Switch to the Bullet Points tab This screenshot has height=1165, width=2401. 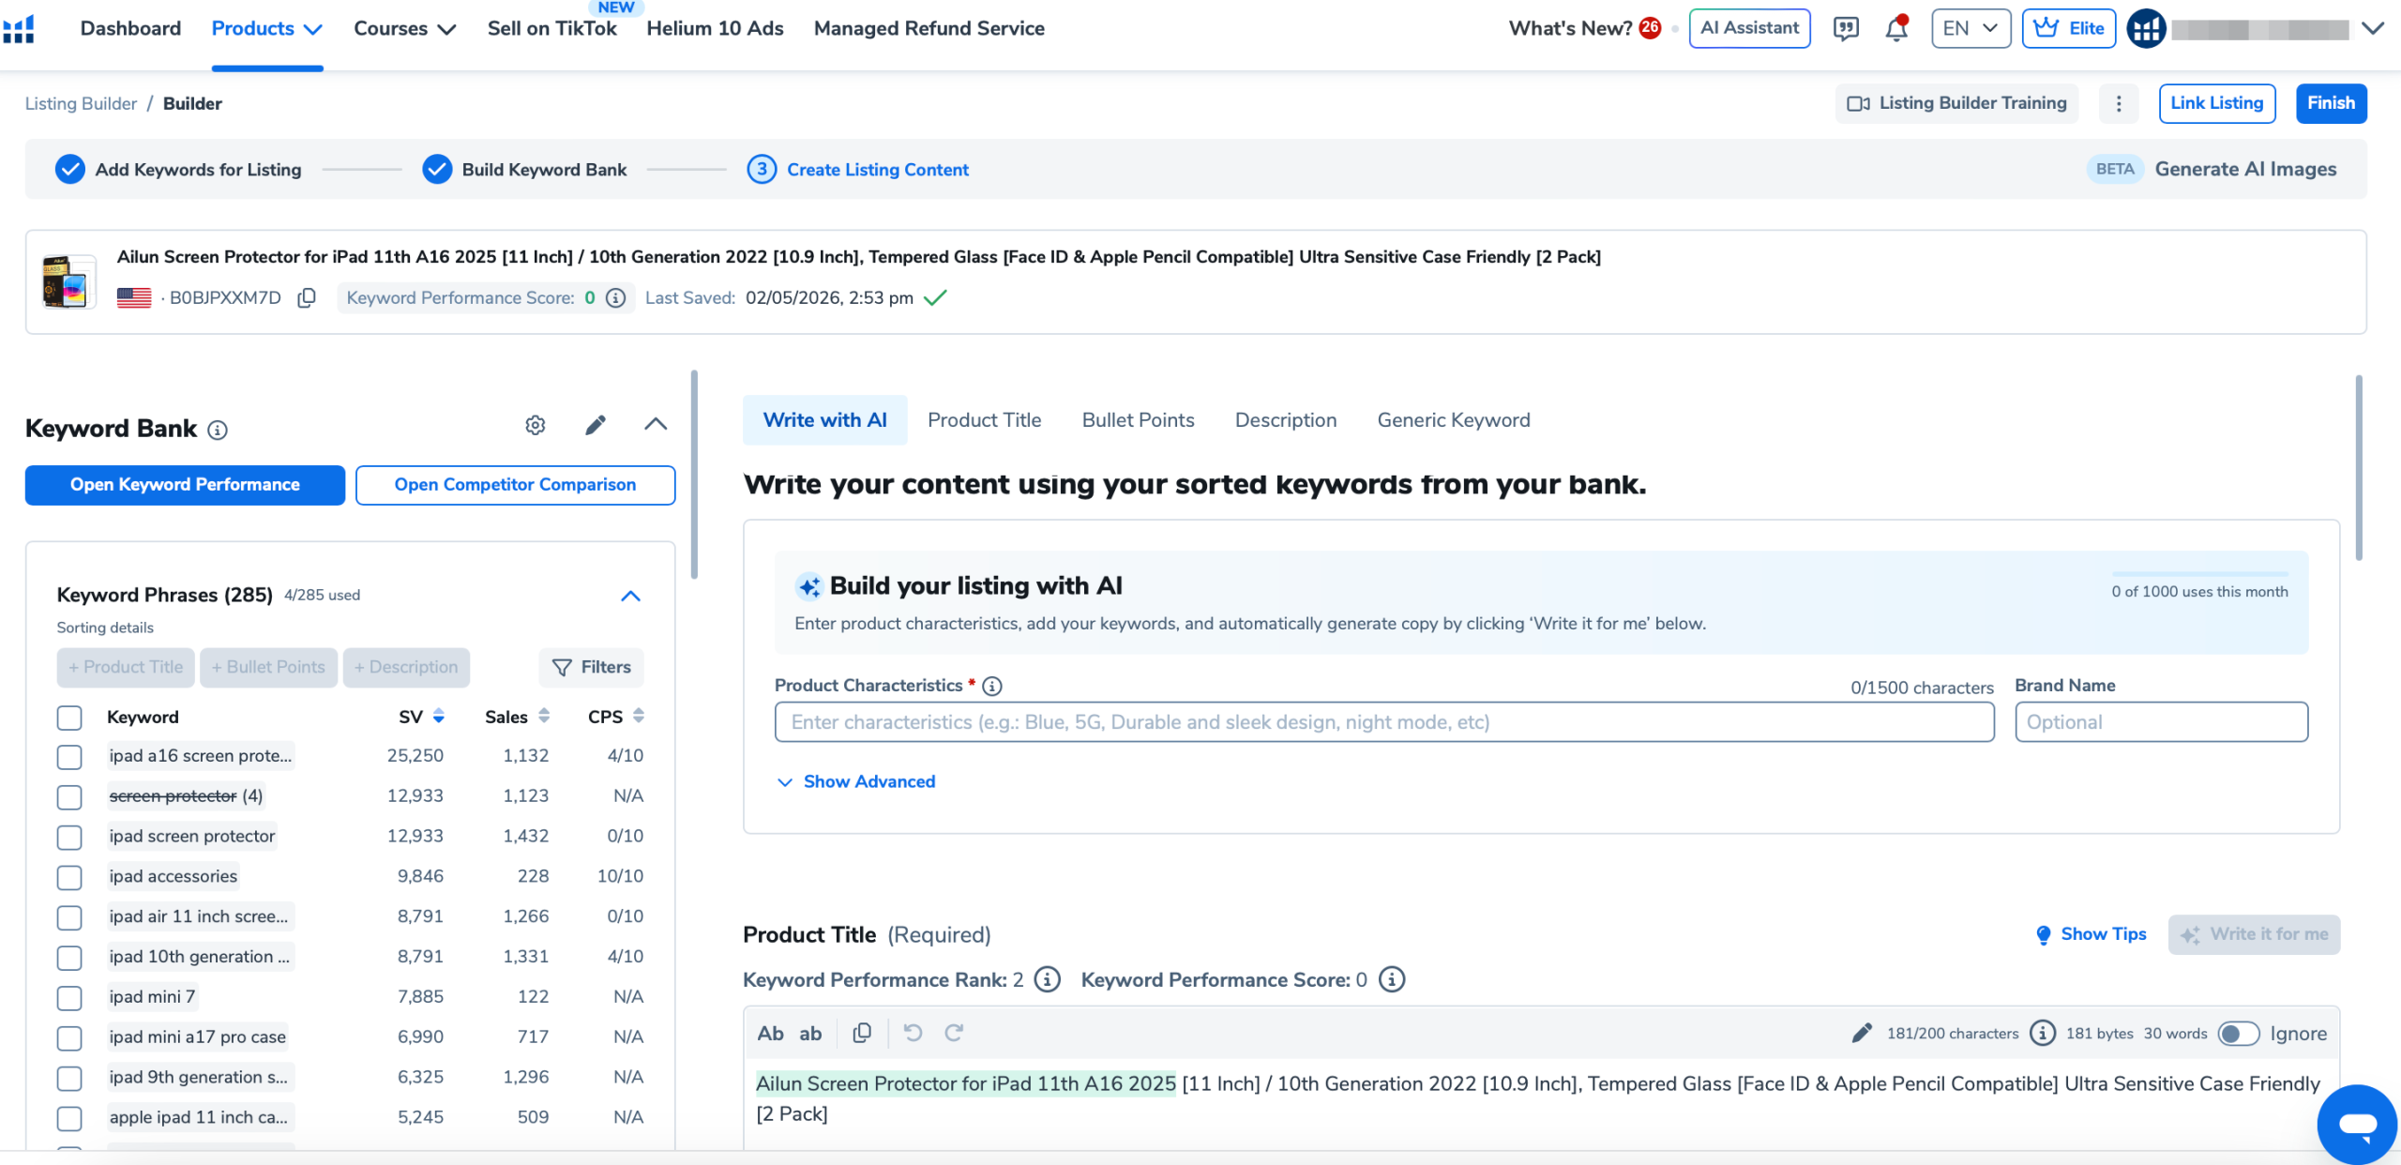1138,420
